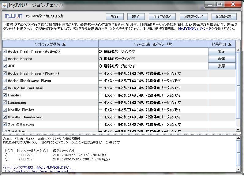Uncheck Mozilla Firefox checkbox
This screenshot has height=176, width=244.
coord(5,110)
